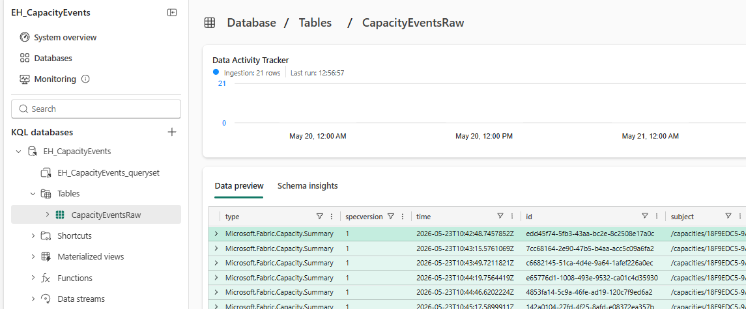Filter the specversion column

[390, 216]
